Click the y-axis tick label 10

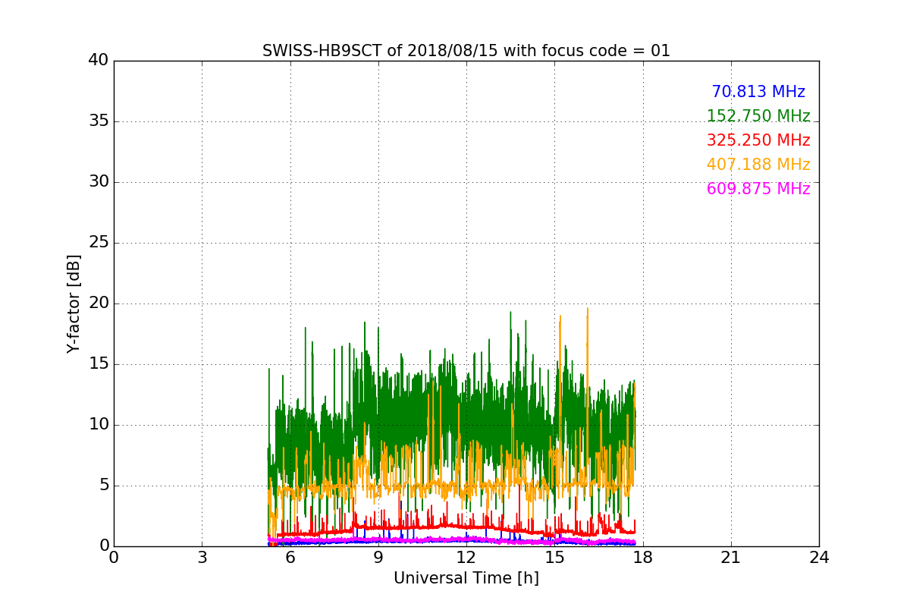[98, 425]
